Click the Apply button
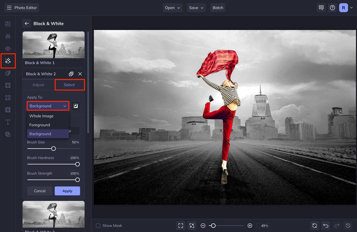The height and width of the screenshot is (232, 357). [x=67, y=191]
